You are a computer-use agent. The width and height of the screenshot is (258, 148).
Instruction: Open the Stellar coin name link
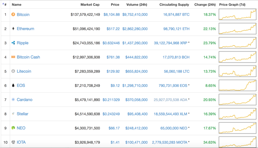coord(23,114)
